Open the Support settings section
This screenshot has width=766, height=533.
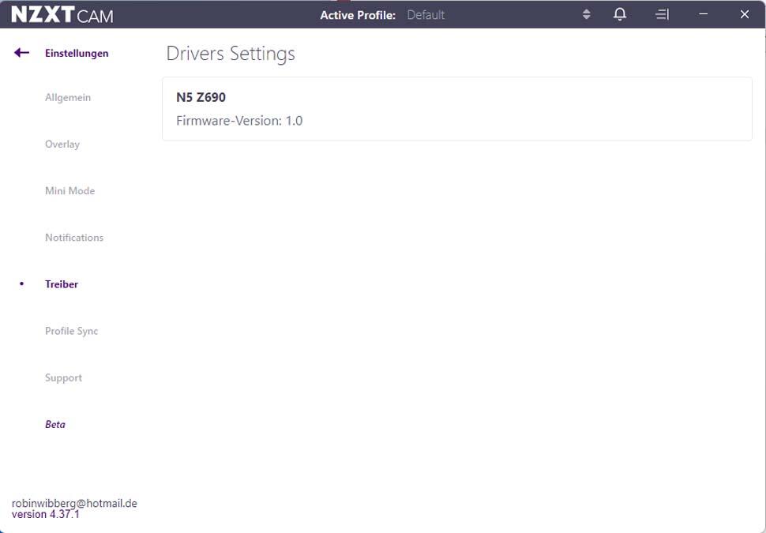(63, 377)
